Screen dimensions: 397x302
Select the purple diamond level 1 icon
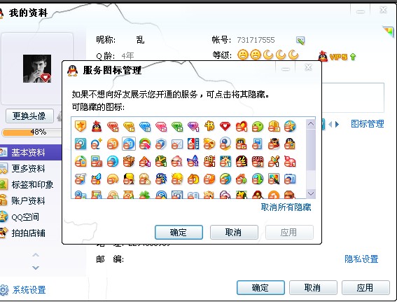tap(193, 126)
